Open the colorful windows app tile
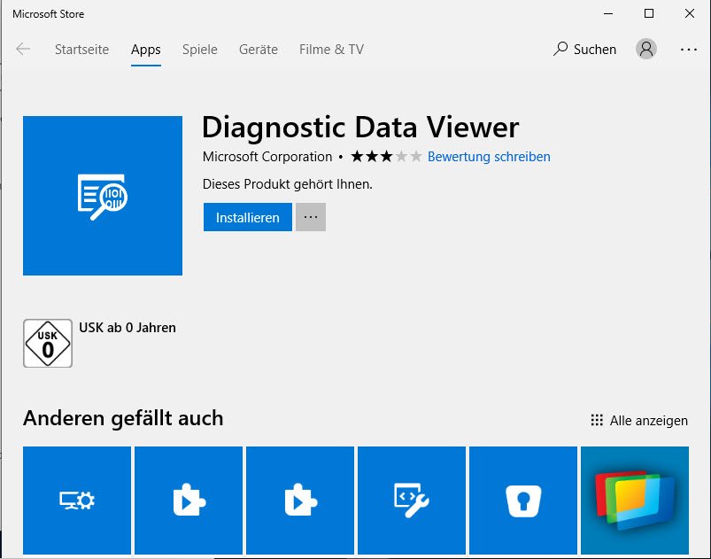Screen dimensions: 711x559 pyautogui.click(x=635, y=501)
